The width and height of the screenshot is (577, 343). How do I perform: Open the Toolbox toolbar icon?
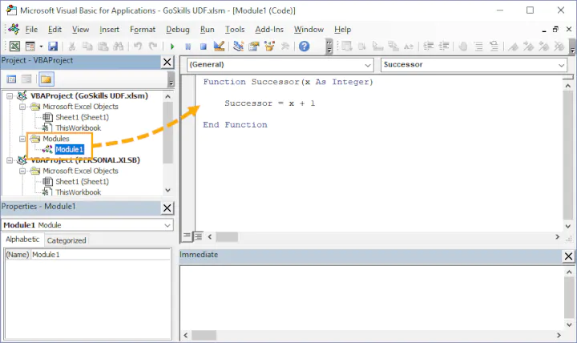pyautogui.click(x=284, y=46)
